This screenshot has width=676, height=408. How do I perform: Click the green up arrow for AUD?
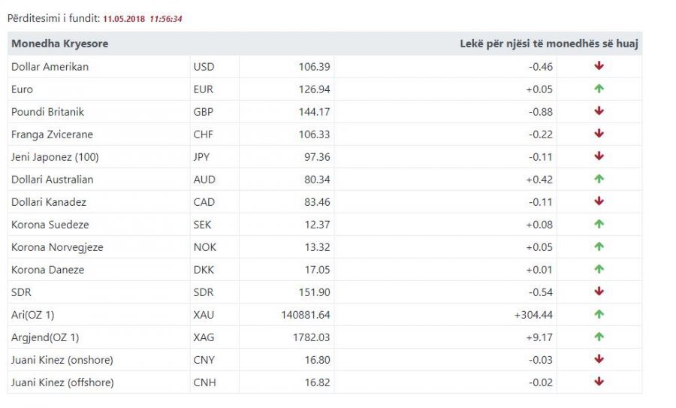(599, 179)
